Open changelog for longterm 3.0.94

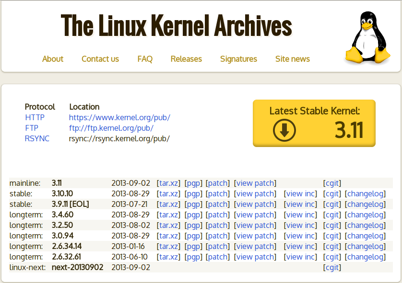point(365,236)
